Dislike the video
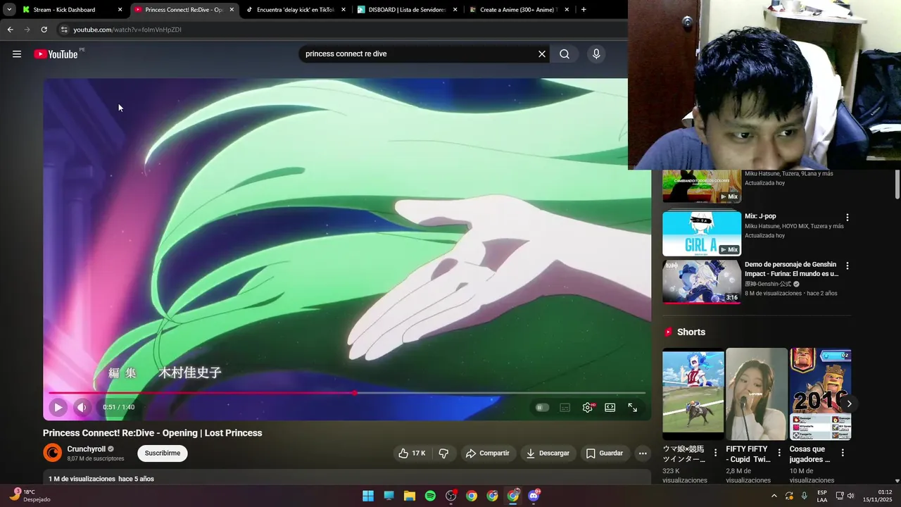The height and width of the screenshot is (507, 901). pyautogui.click(x=443, y=453)
